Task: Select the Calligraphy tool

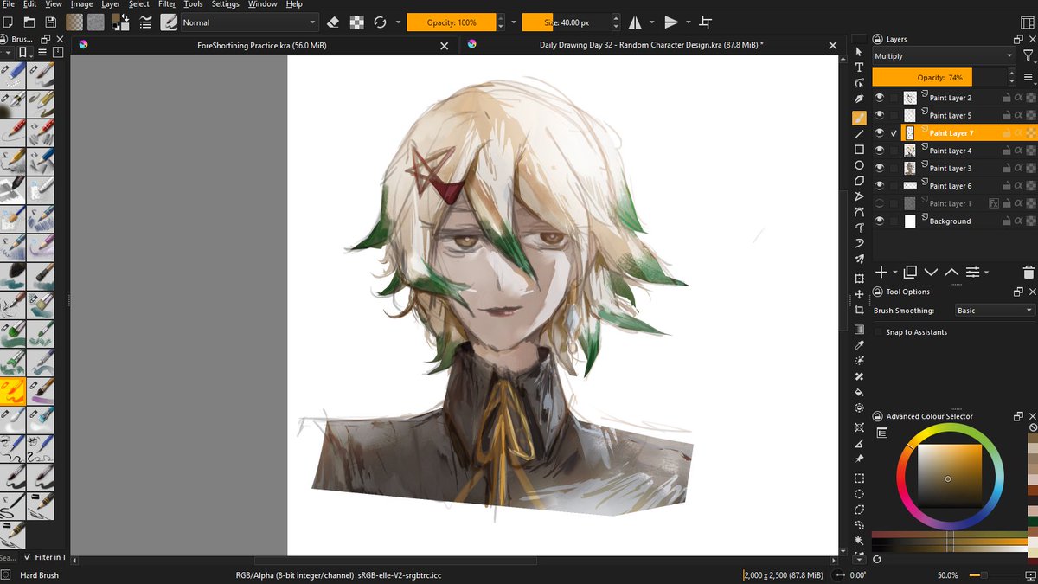Action: pyautogui.click(x=859, y=99)
